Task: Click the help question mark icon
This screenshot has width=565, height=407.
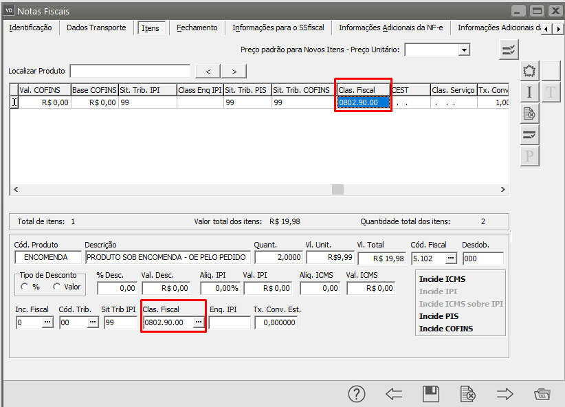Action: click(x=357, y=394)
